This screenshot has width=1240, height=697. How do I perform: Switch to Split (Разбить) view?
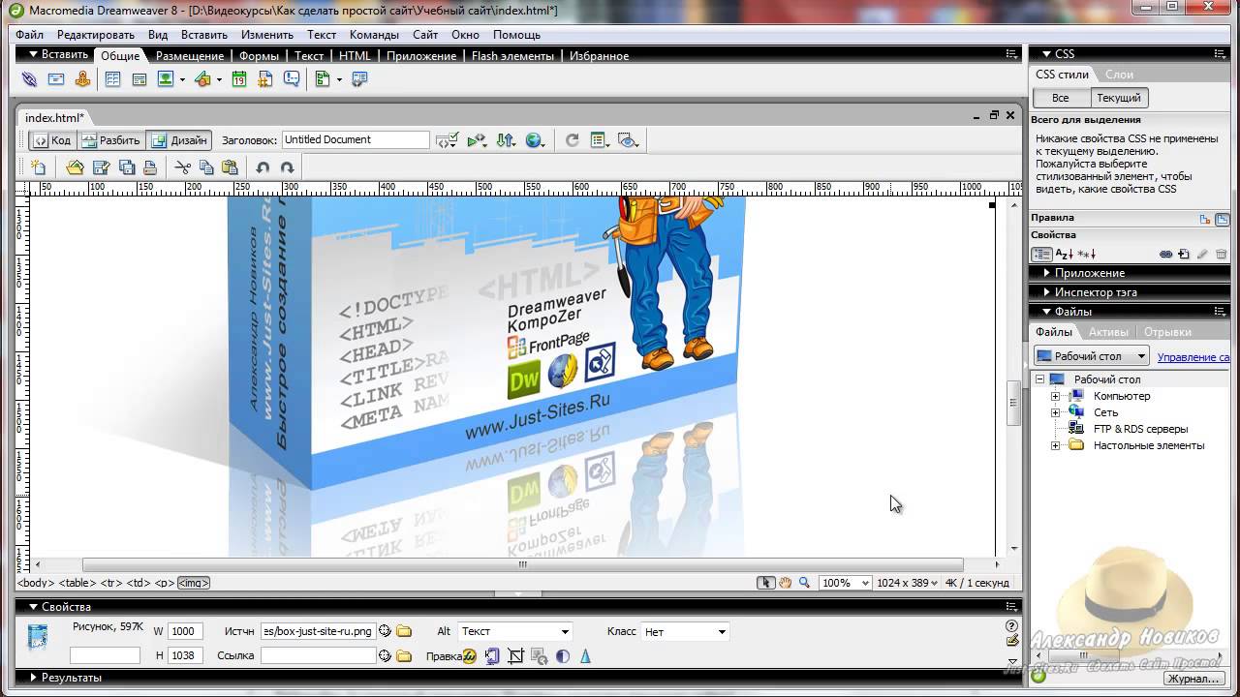110,140
